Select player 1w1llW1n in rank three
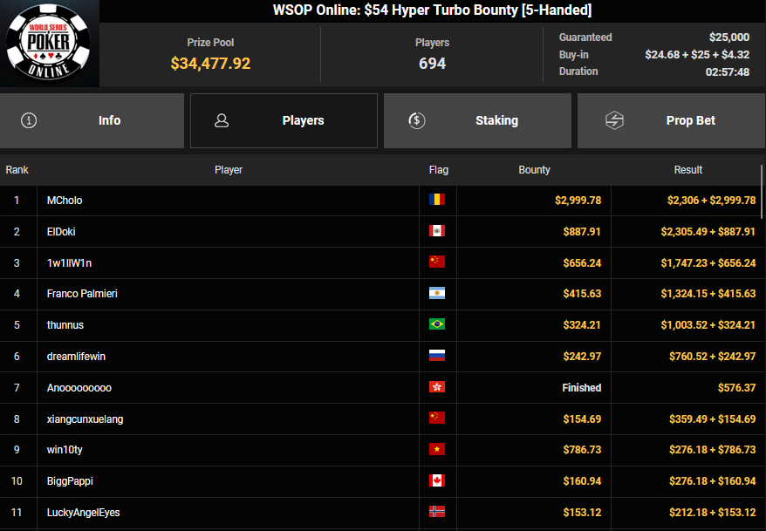 pos(70,262)
